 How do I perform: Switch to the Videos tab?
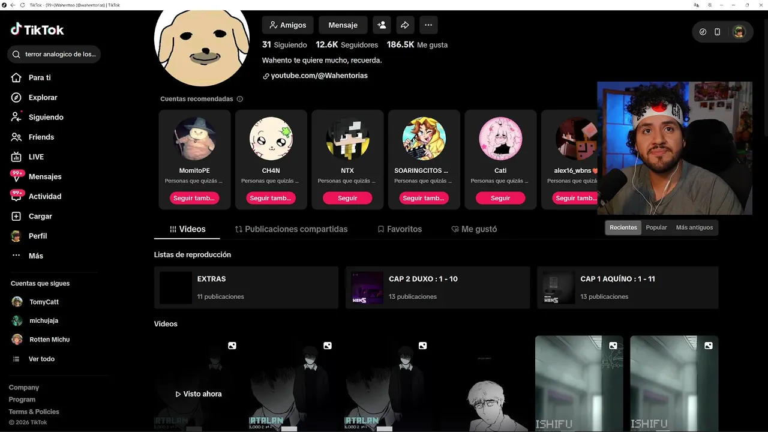(x=188, y=229)
